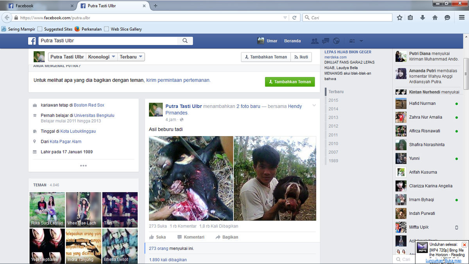Open friend requests icon in Facebook bar
Screen dimensions: 469x264
314,41
